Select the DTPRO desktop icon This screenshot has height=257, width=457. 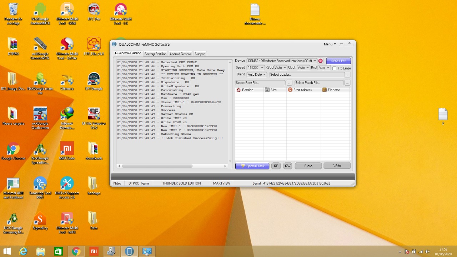pos(13,47)
